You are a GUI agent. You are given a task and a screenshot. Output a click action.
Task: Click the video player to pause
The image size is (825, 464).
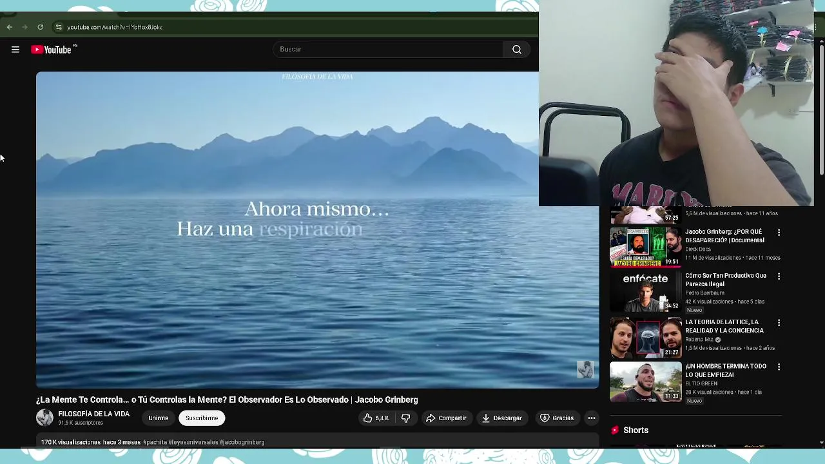(x=317, y=229)
